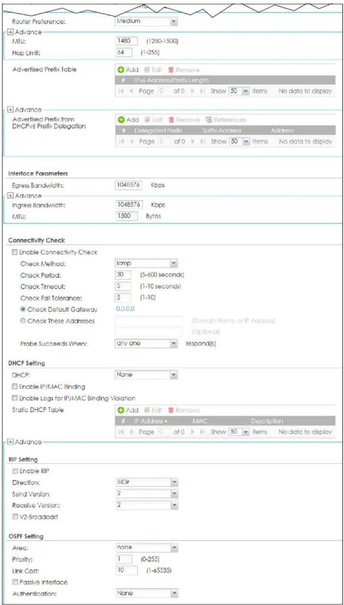344x605 pixels.
Task: Go to next page of Static DHCP Table
Action: click(192, 432)
